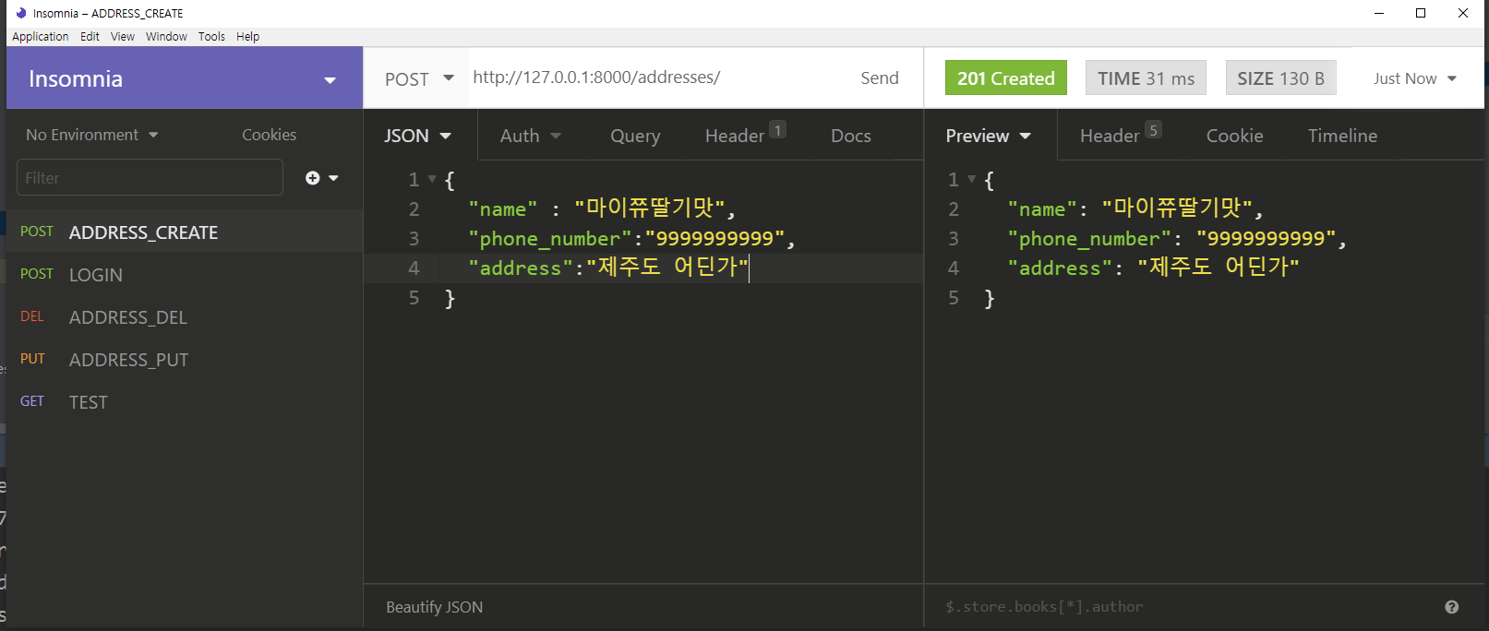Open the Window menu
1489x631 pixels.
click(x=166, y=37)
